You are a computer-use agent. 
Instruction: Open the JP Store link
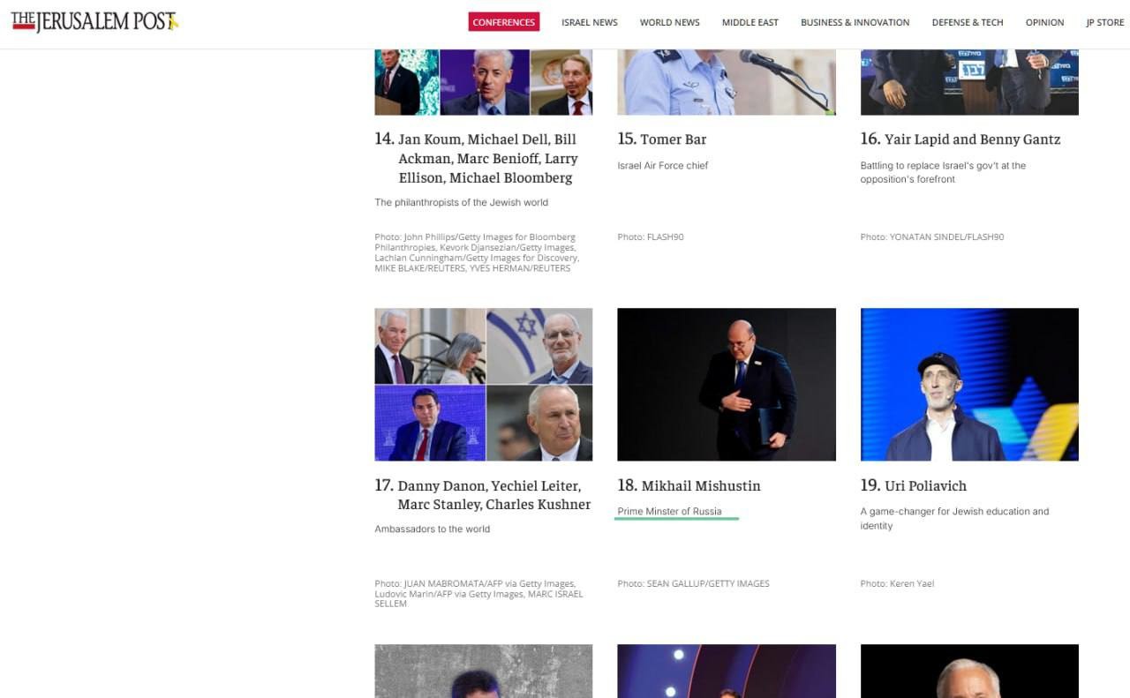point(1104,22)
